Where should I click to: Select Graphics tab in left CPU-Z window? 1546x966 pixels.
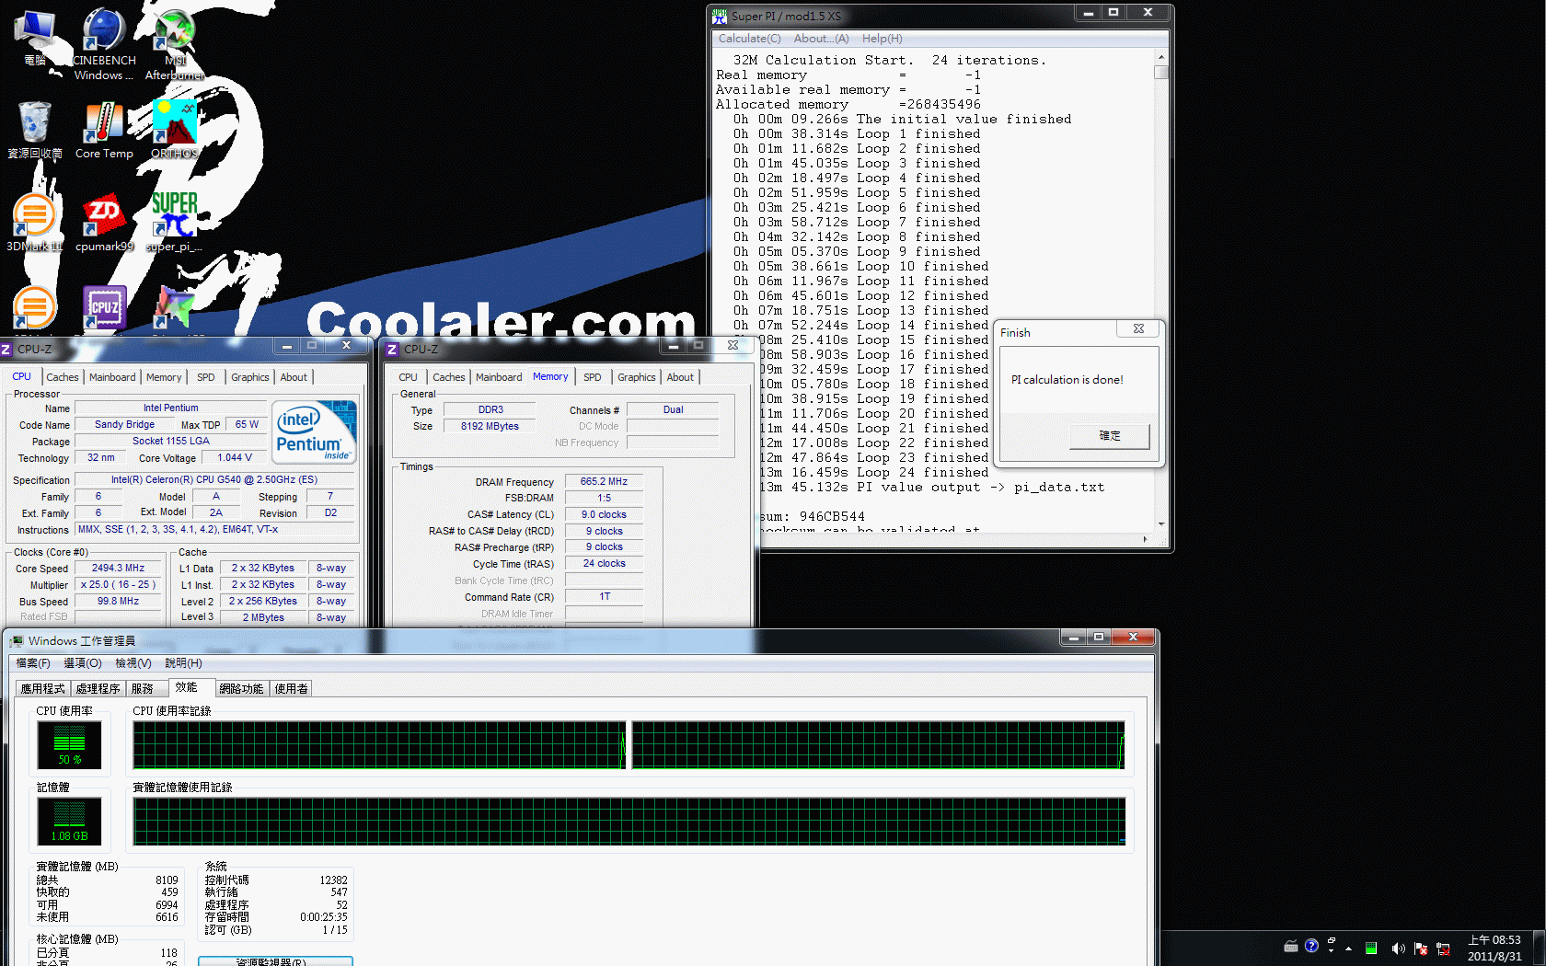(x=250, y=377)
